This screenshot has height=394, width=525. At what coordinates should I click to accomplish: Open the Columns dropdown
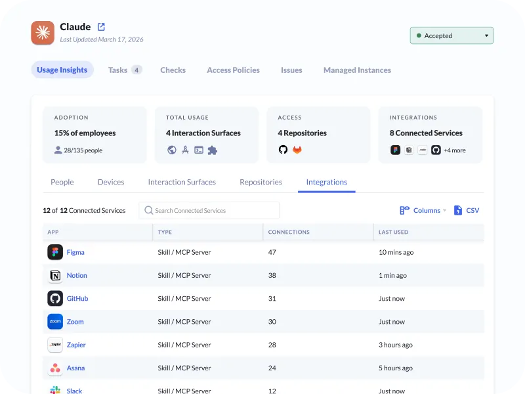click(423, 210)
